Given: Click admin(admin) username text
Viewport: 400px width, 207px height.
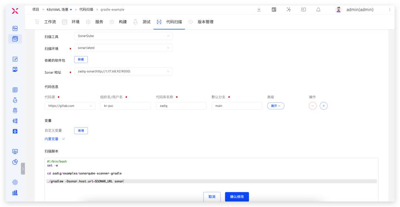Looking at the screenshot, I should tap(360, 10).
